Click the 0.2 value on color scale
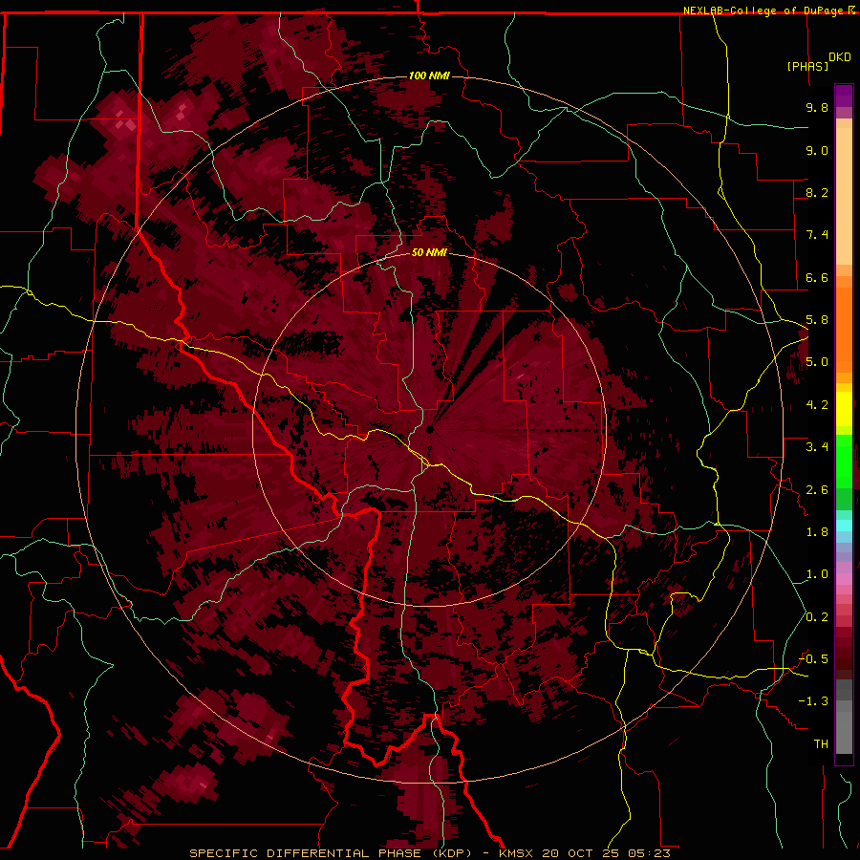 817,617
